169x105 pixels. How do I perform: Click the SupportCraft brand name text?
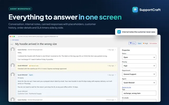(150, 10)
